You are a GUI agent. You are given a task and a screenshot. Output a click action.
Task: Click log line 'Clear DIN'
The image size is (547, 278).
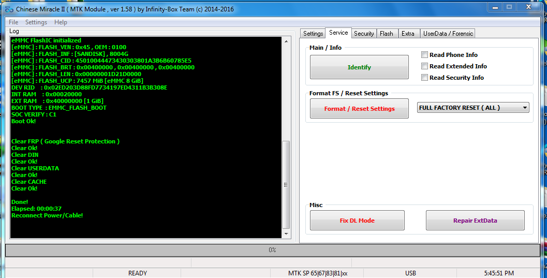coord(25,155)
